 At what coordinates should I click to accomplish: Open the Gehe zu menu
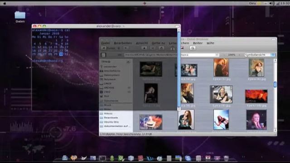coord(158,43)
